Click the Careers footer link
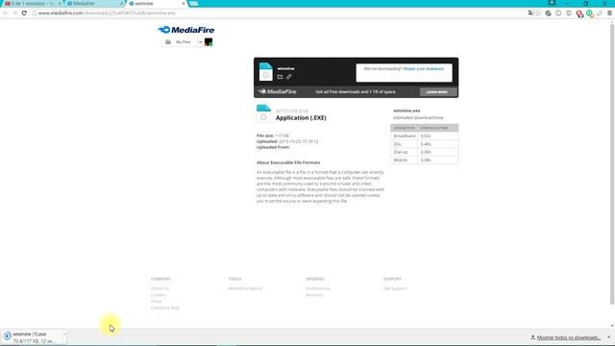 pos(159,295)
